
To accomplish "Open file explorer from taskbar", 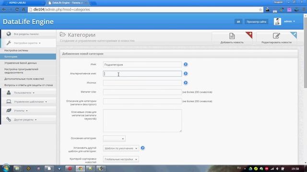I will pyautogui.click(x=17, y=169).
